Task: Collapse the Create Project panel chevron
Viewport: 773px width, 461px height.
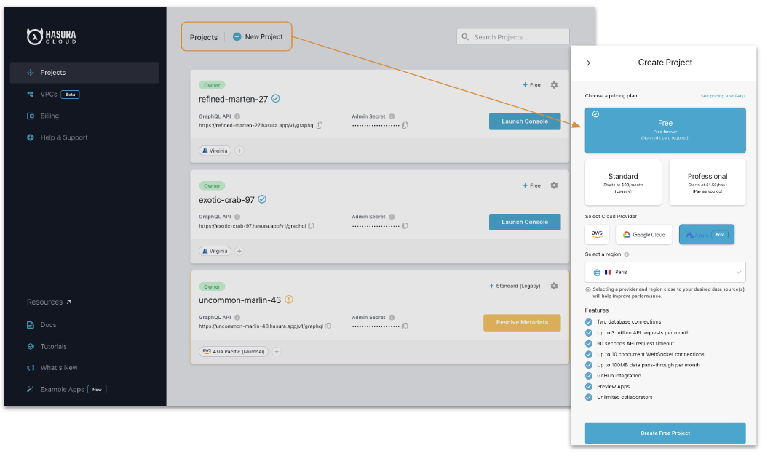Action: [588, 63]
